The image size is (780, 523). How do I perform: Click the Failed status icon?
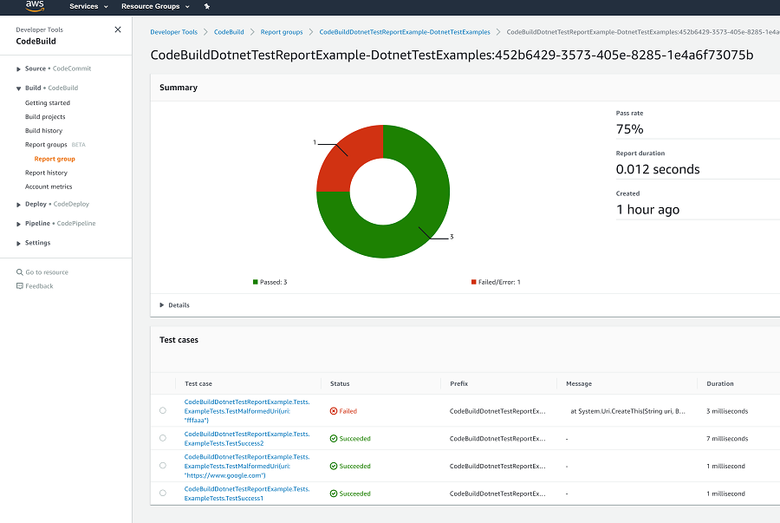(x=334, y=411)
